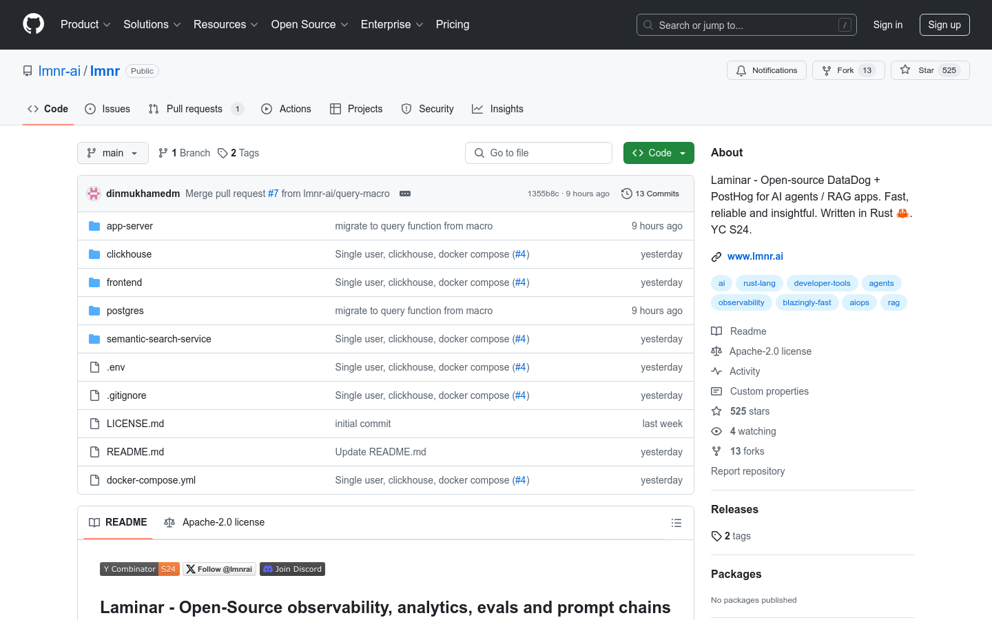Click the blazingly-fast topic tag
992x620 pixels.
click(807, 302)
